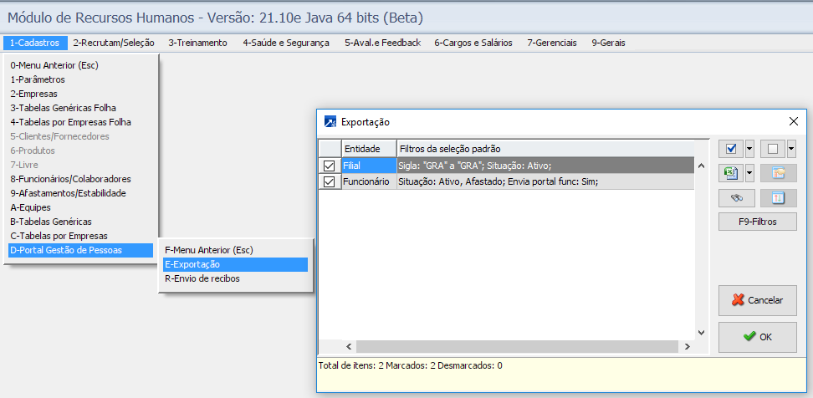This screenshot has width=813, height=398.
Task: Close the Exportação dialog
Action: pyautogui.click(x=793, y=122)
